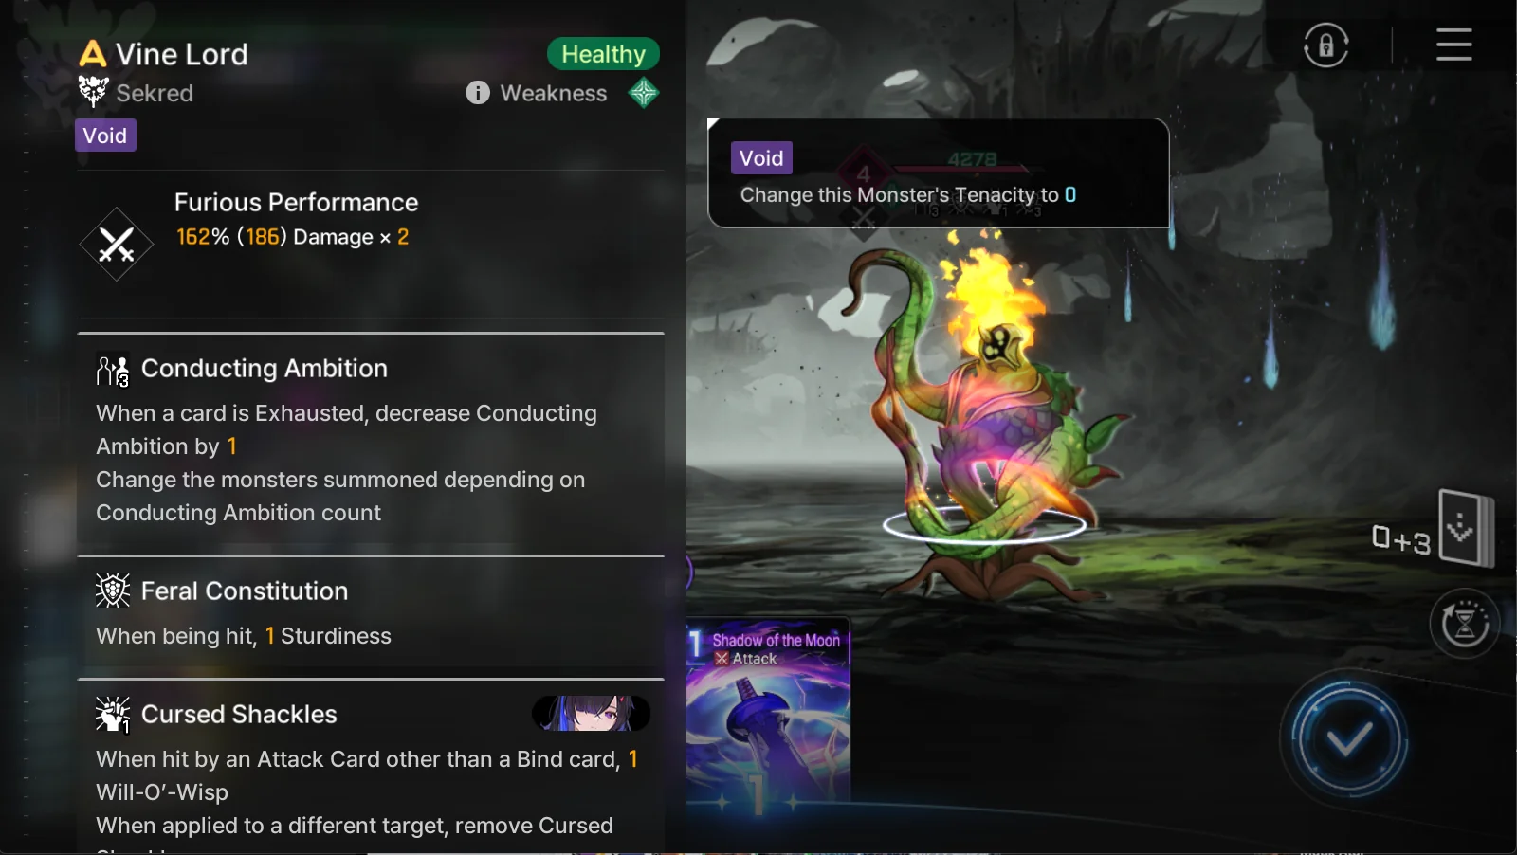Click the Sekred faction emblem icon
The image size is (1517, 855).
point(93,92)
